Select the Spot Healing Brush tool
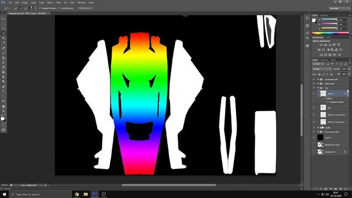The image size is (352, 198). click(x=3, y=48)
